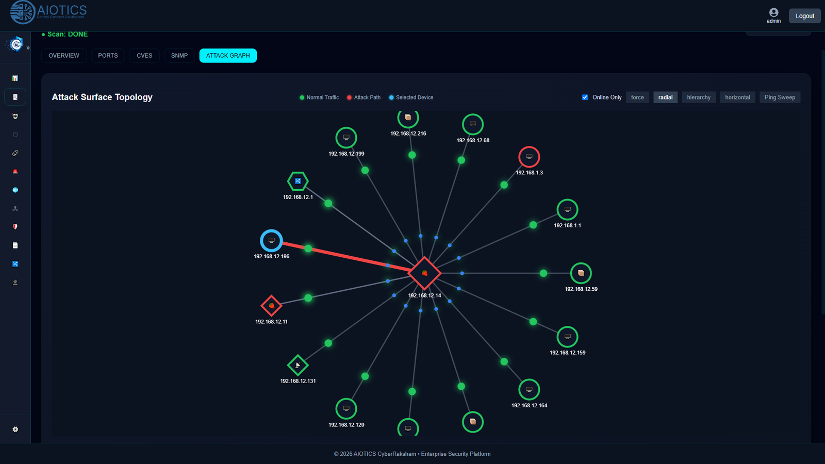Select the selected device node 192.168.12.196
Viewport: 825px width, 464px height.
coord(271,240)
